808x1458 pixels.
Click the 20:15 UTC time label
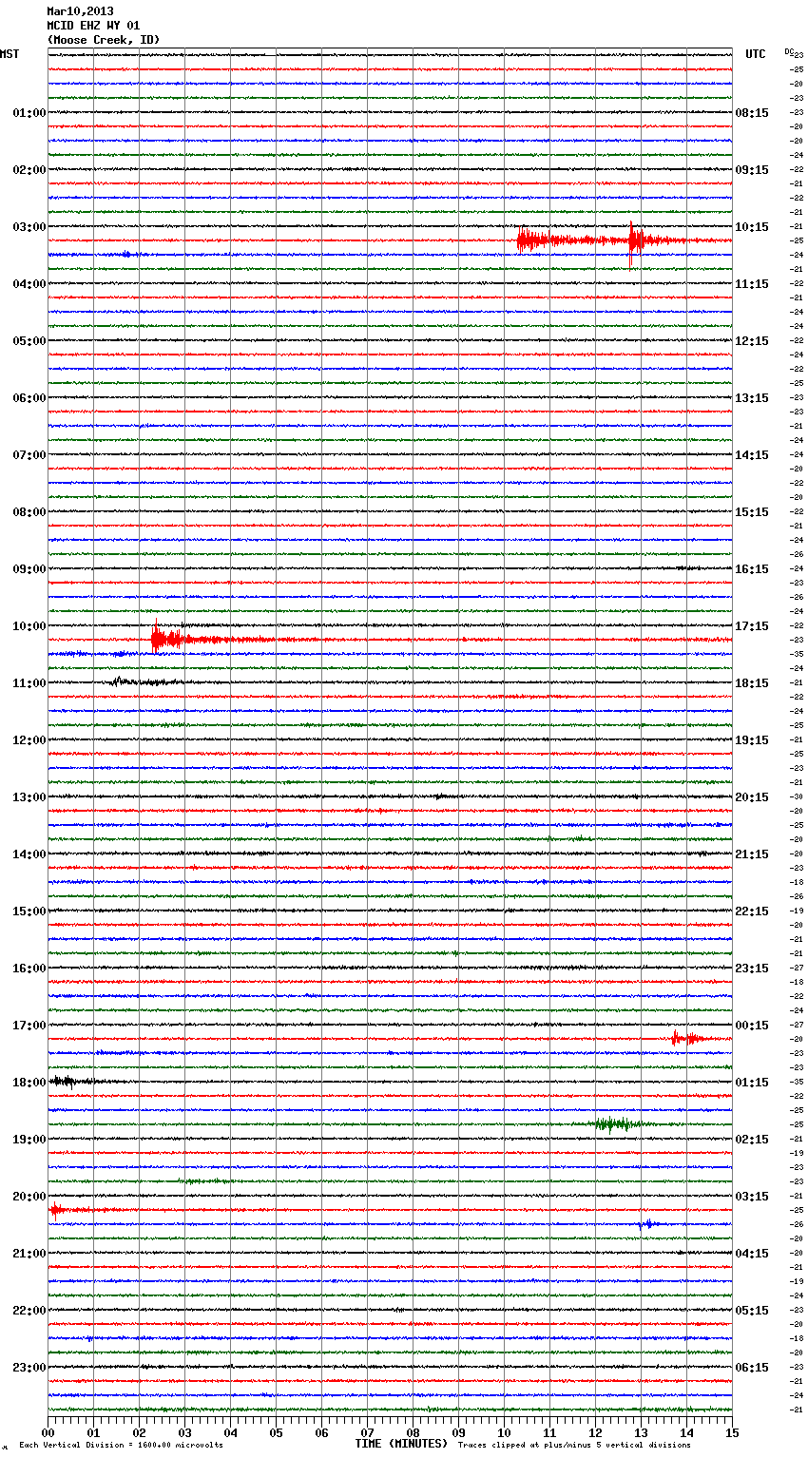click(x=752, y=797)
